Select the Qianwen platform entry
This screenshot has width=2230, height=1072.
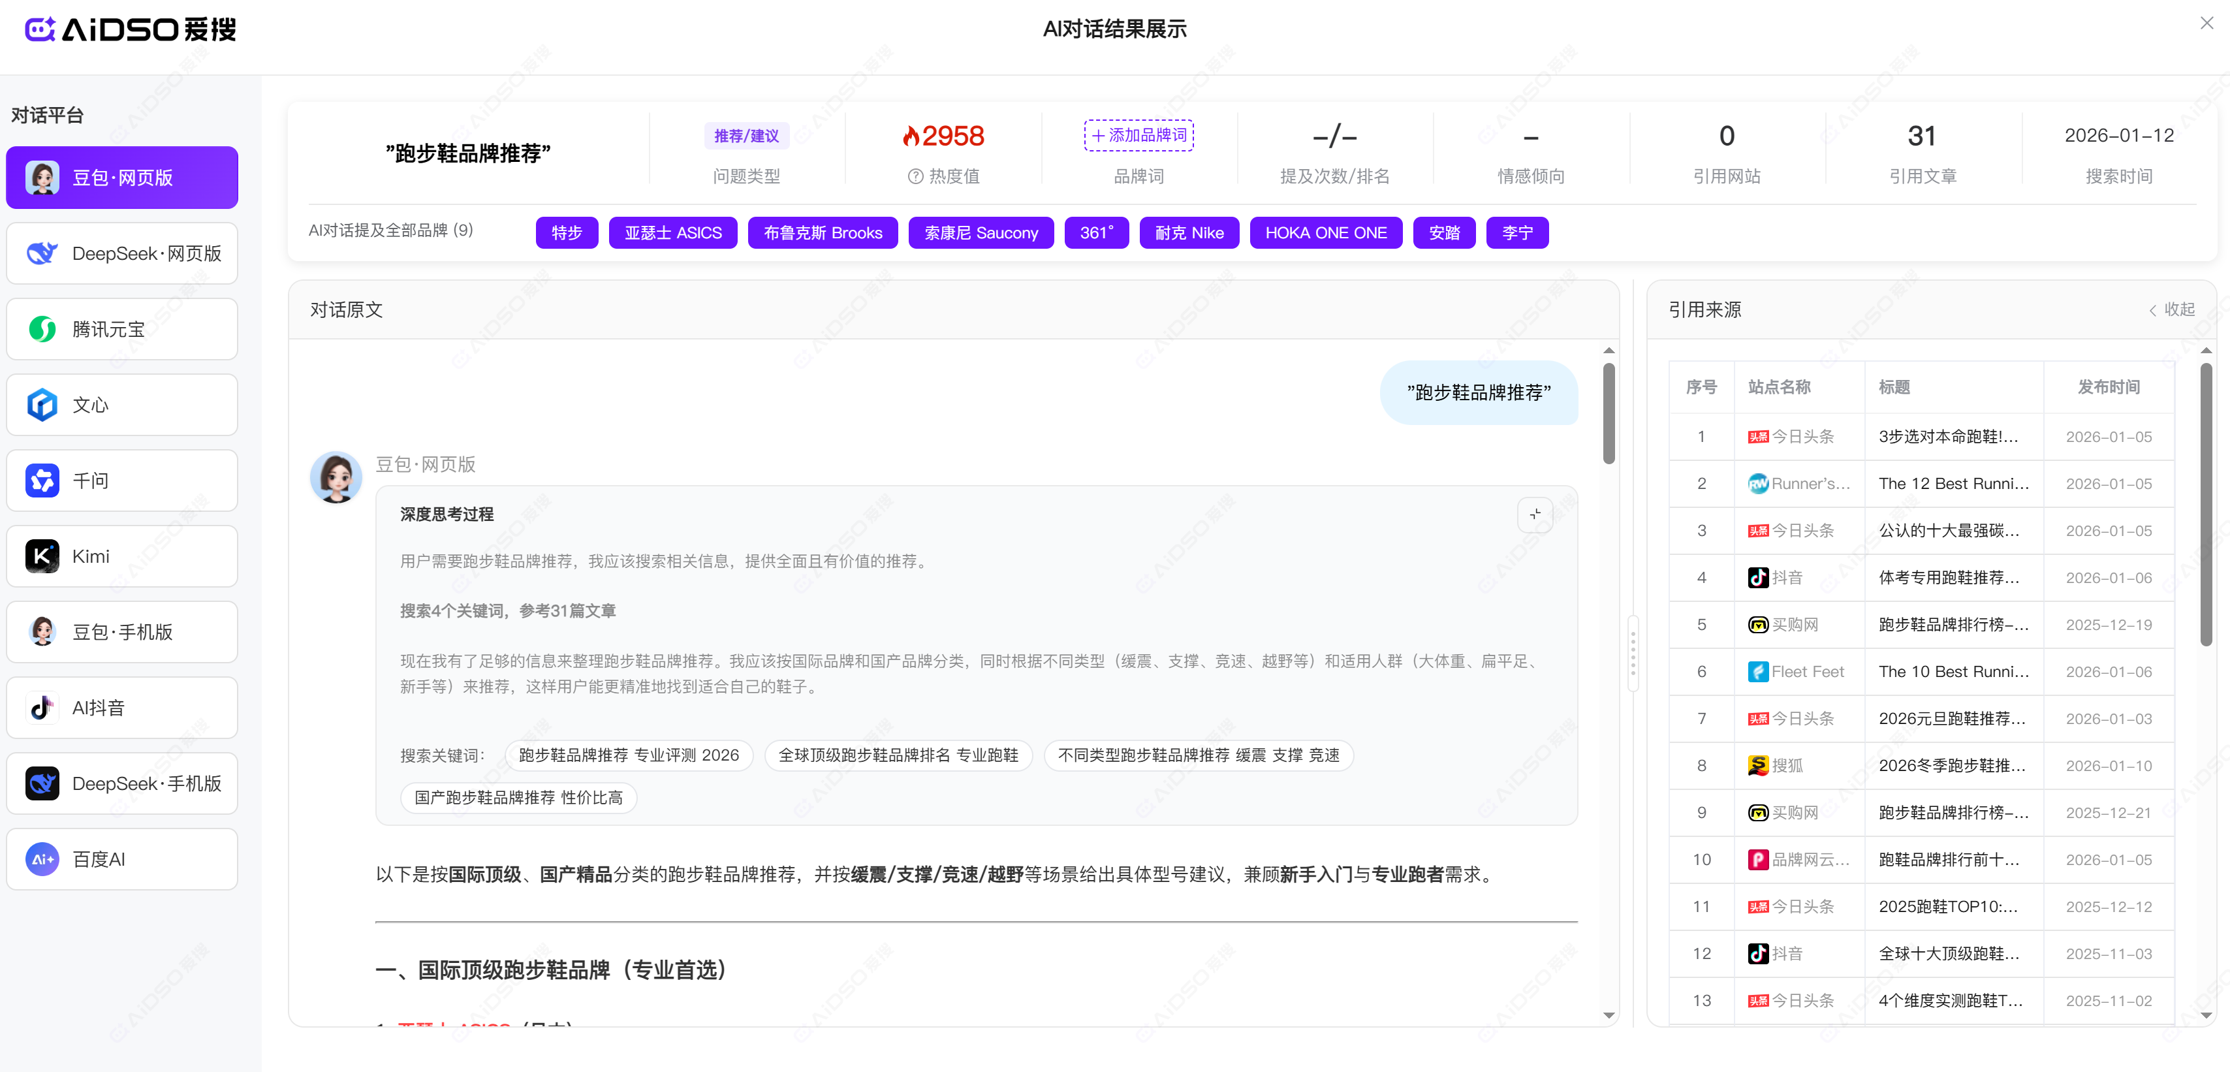122,481
